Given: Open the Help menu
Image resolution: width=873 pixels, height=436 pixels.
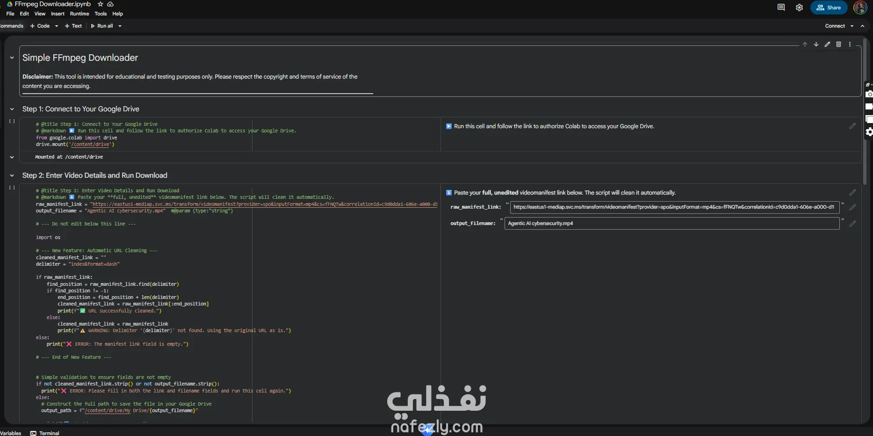Looking at the screenshot, I should (117, 14).
